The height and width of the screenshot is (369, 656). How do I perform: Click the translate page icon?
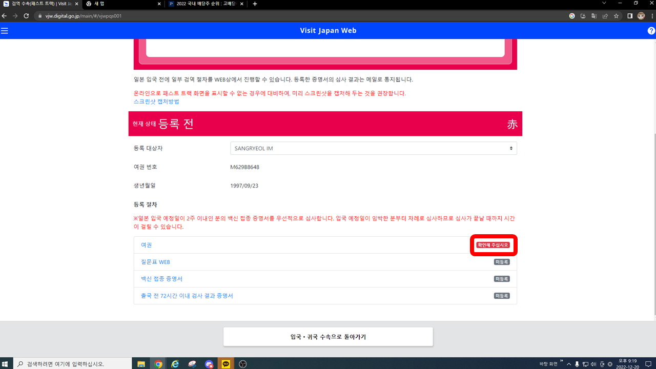[594, 16]
